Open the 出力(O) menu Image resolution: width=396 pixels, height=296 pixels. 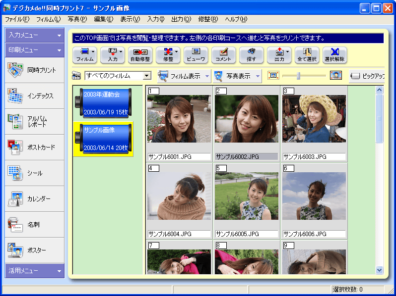click(181, 19)
